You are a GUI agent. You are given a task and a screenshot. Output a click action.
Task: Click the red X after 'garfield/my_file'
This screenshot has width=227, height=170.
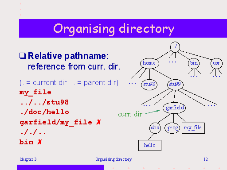(98, 122)
